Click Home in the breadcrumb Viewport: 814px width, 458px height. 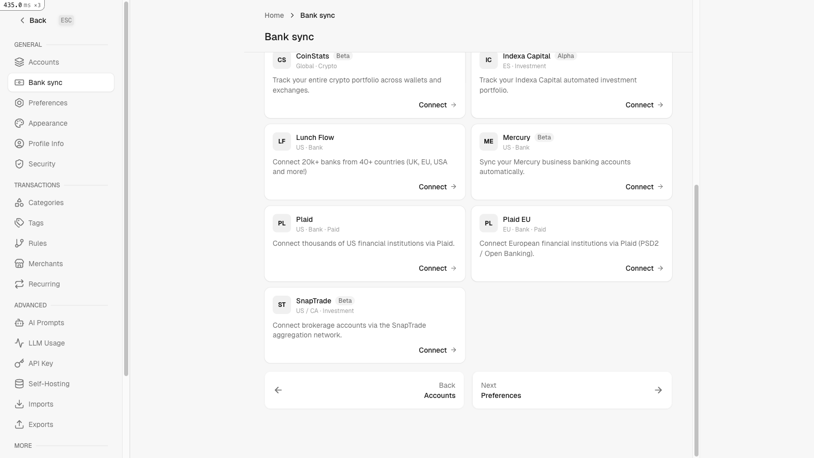[x=274, y=15]
